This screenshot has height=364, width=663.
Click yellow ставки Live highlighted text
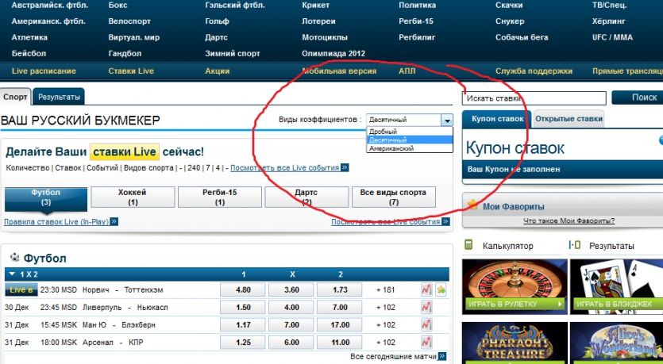coord(125,151)
